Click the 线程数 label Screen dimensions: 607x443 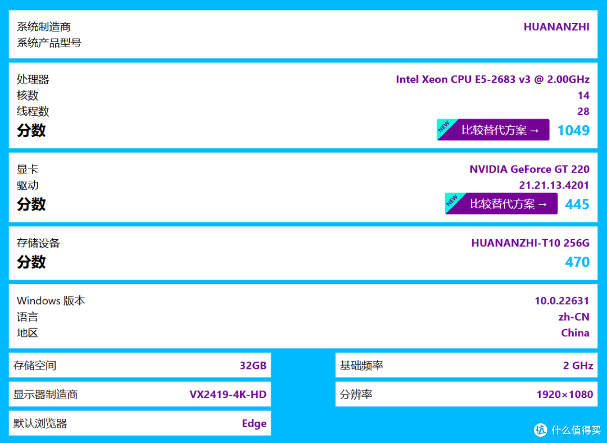[x=33, y=111]
